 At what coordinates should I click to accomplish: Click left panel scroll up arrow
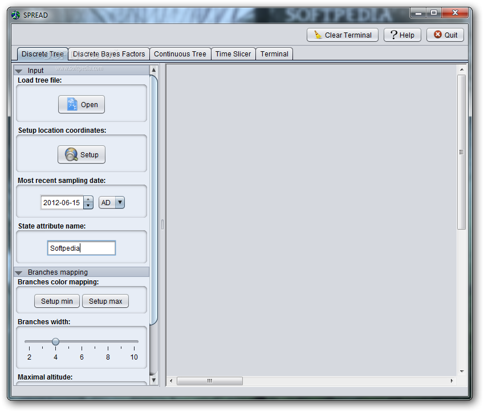[x=154, y=70]
